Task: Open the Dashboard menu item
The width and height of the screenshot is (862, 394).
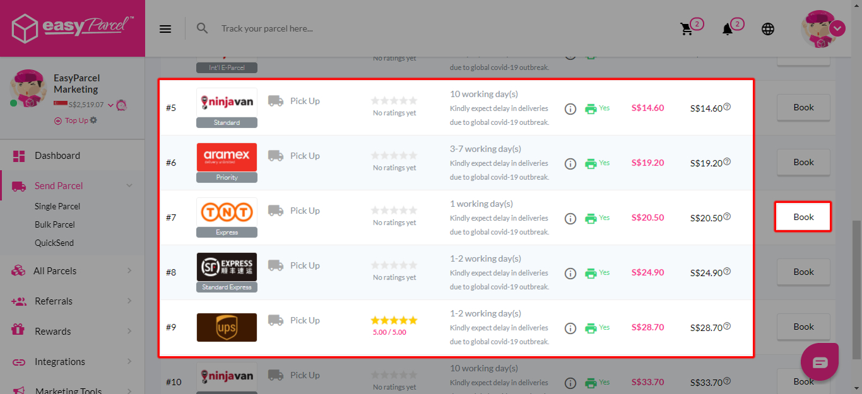Action: point(73,156)
